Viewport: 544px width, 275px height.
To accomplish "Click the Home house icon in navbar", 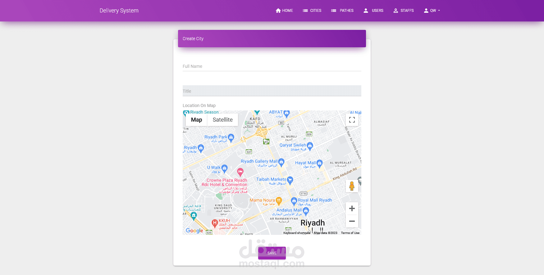I will (x=278, y=11).
